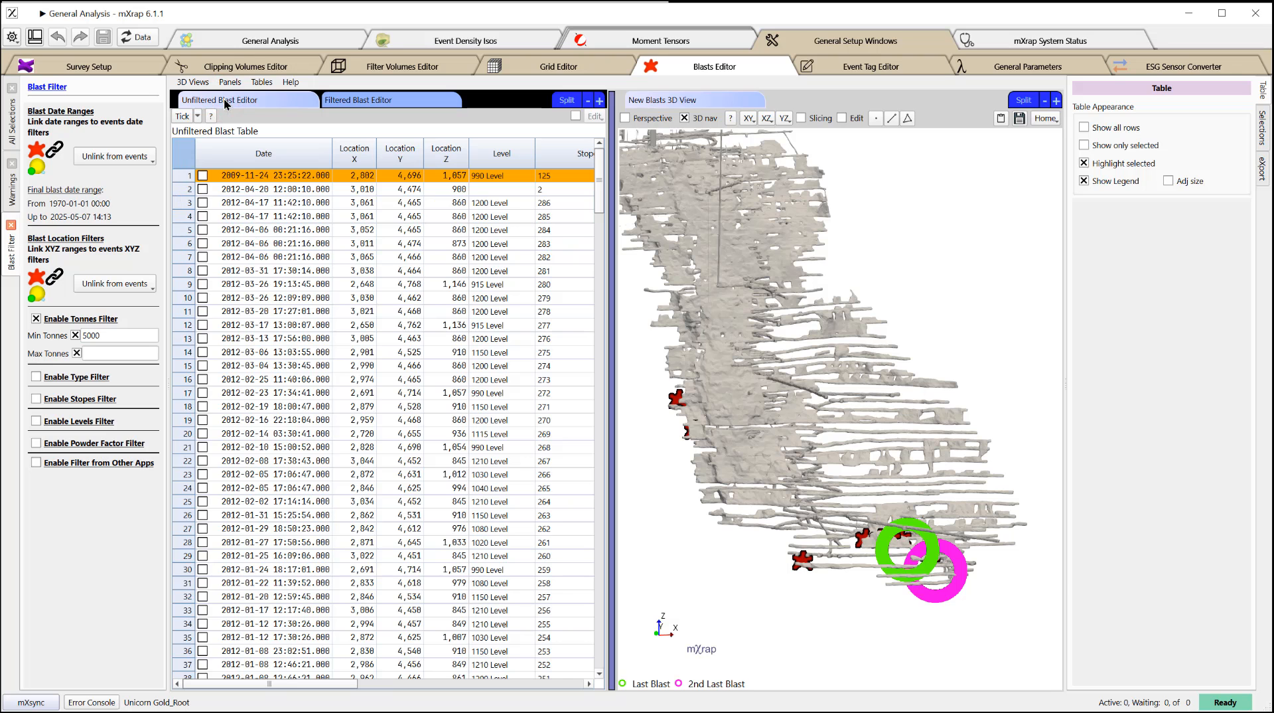Click the clipboard copy icon in 3D view
Image resolution: width=1274 pixels, height=713 pixels.
[1001, 118]
